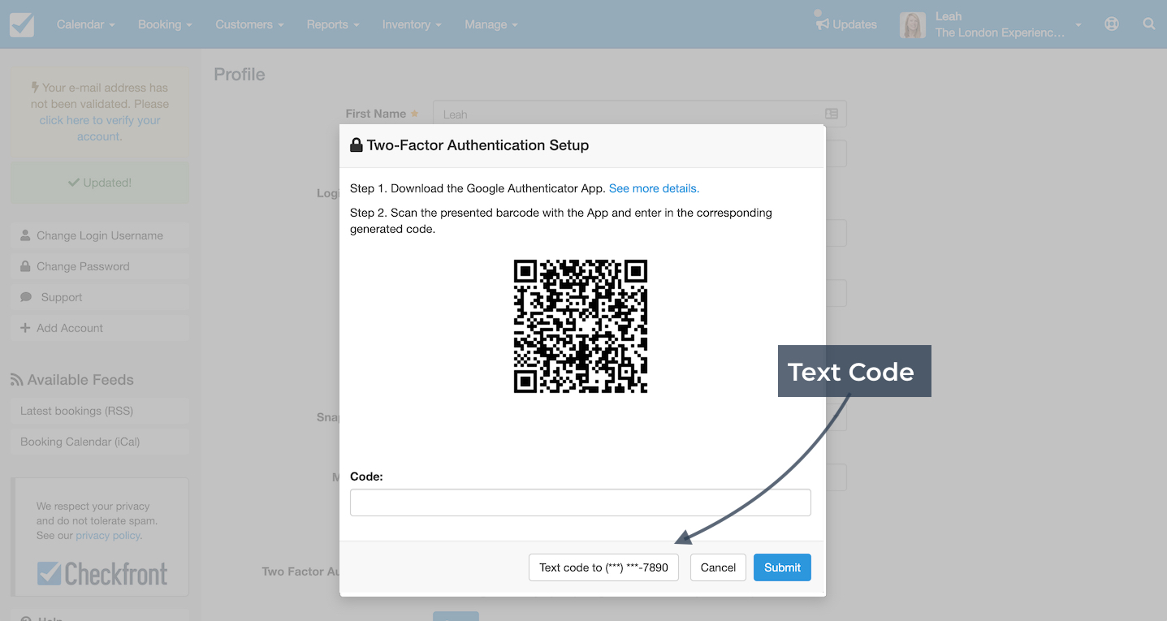Click the contact card icon in First Name field
The height and width of the screenshot is (621, 1167).
tap(832, 114)
